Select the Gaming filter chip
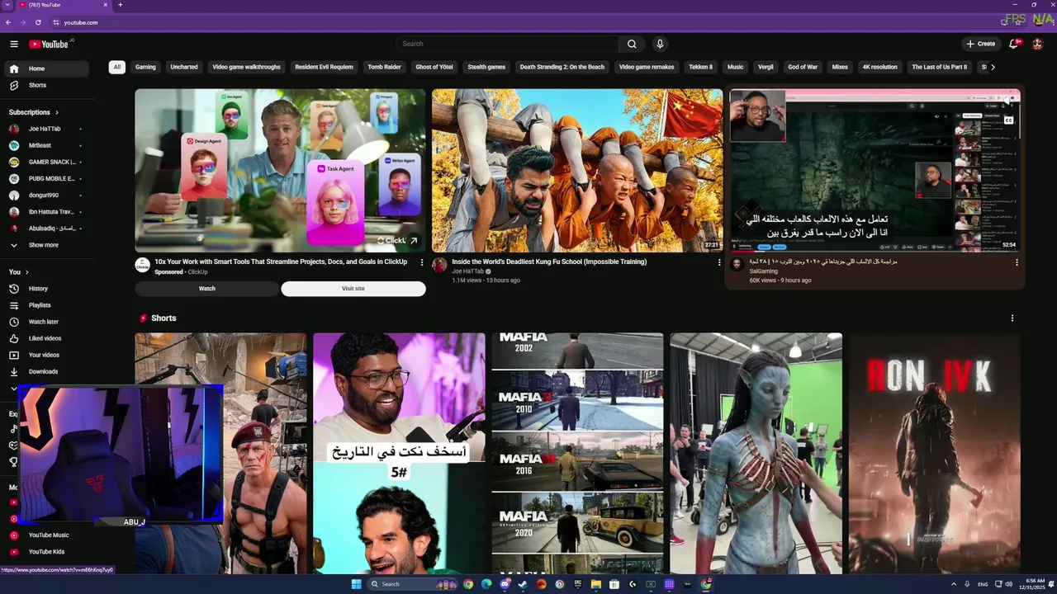This screenshot has height=594, width=1057. click(146, 67)
